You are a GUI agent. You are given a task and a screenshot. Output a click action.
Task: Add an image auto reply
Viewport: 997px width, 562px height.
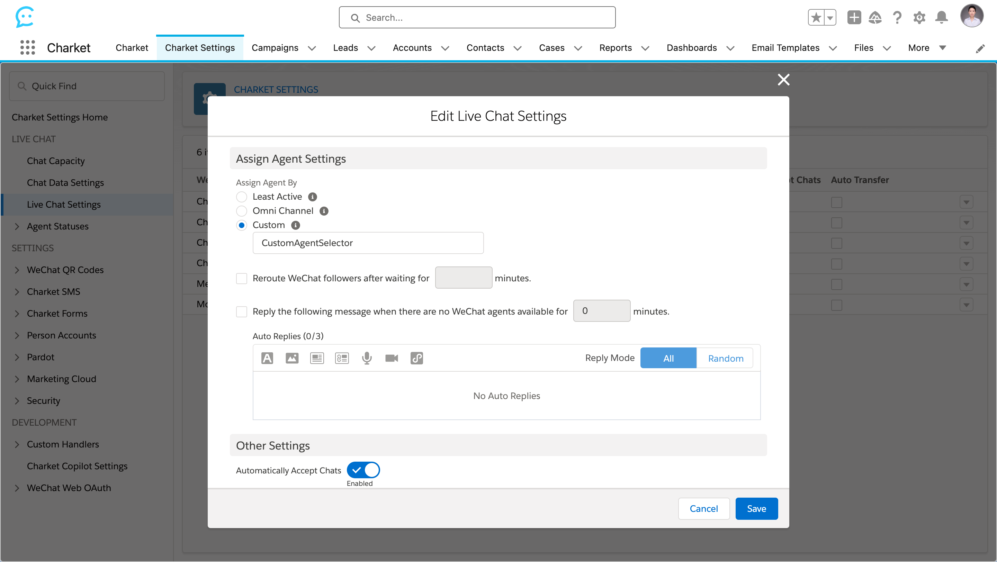[292, 358]
